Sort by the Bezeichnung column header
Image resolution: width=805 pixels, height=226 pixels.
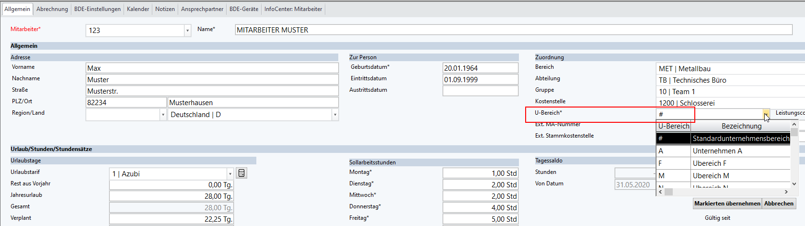[x=741, y=126]
